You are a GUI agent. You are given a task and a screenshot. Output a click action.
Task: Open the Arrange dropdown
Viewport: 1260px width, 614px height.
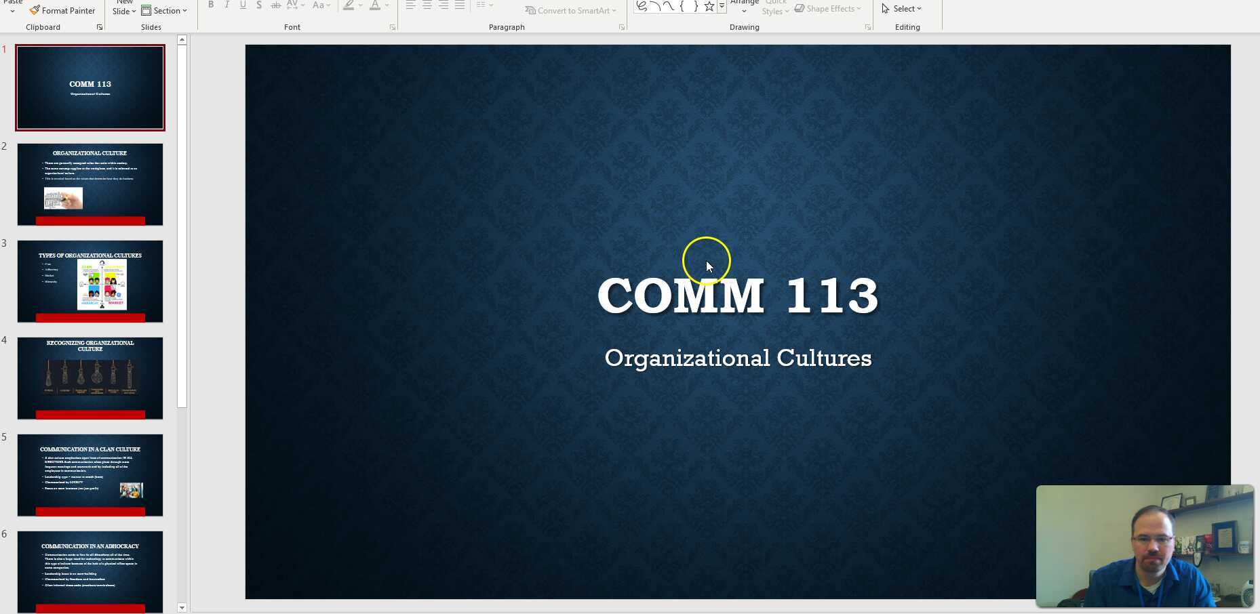click(x=744, y=5)
